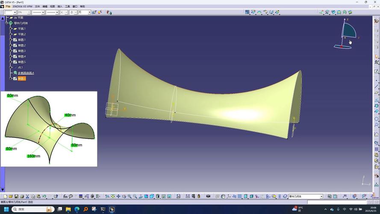
Task: Open the 工具 (Tools) menu
Action: click(68, 6)
